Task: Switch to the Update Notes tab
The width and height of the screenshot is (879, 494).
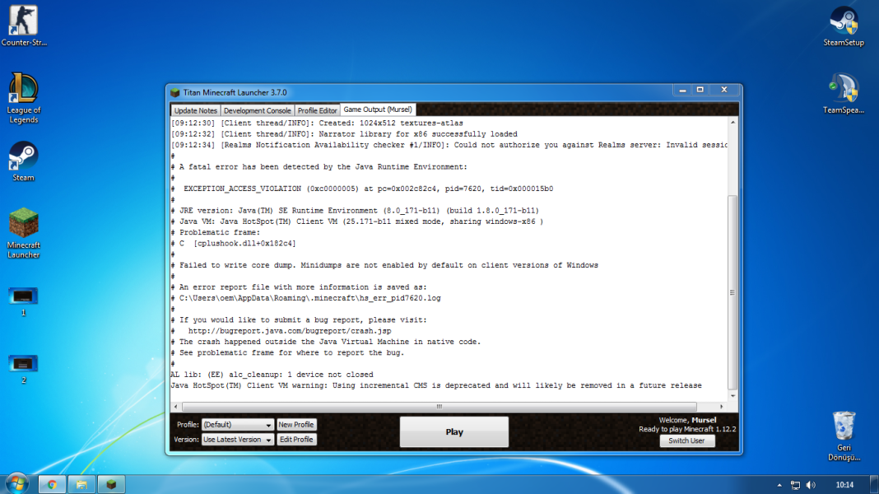Action: [195, 110]
